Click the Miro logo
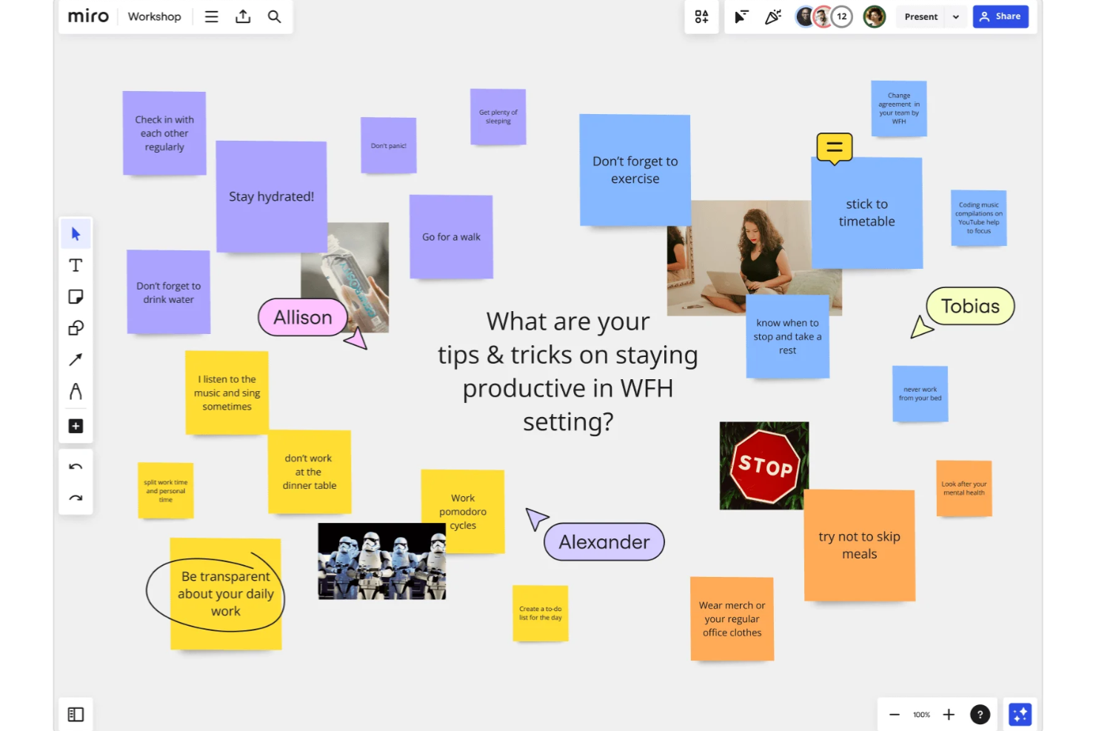The height and width of the screenshot is (731, 1096). (88, 16)
